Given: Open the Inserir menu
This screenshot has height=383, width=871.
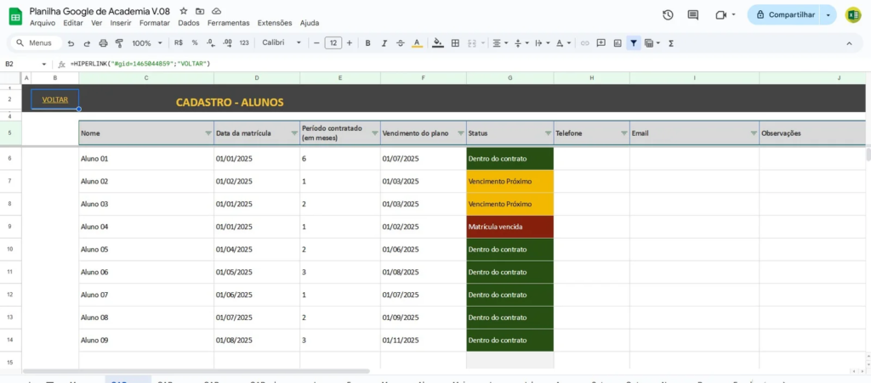Looking at the screenshot, I should point(121,23).
